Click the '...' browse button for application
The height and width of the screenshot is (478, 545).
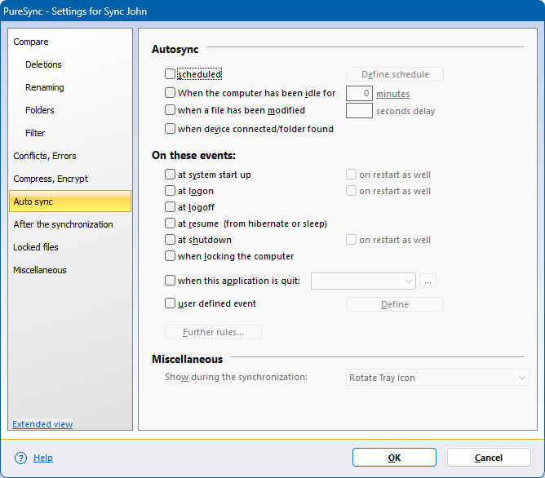point(428,281)
